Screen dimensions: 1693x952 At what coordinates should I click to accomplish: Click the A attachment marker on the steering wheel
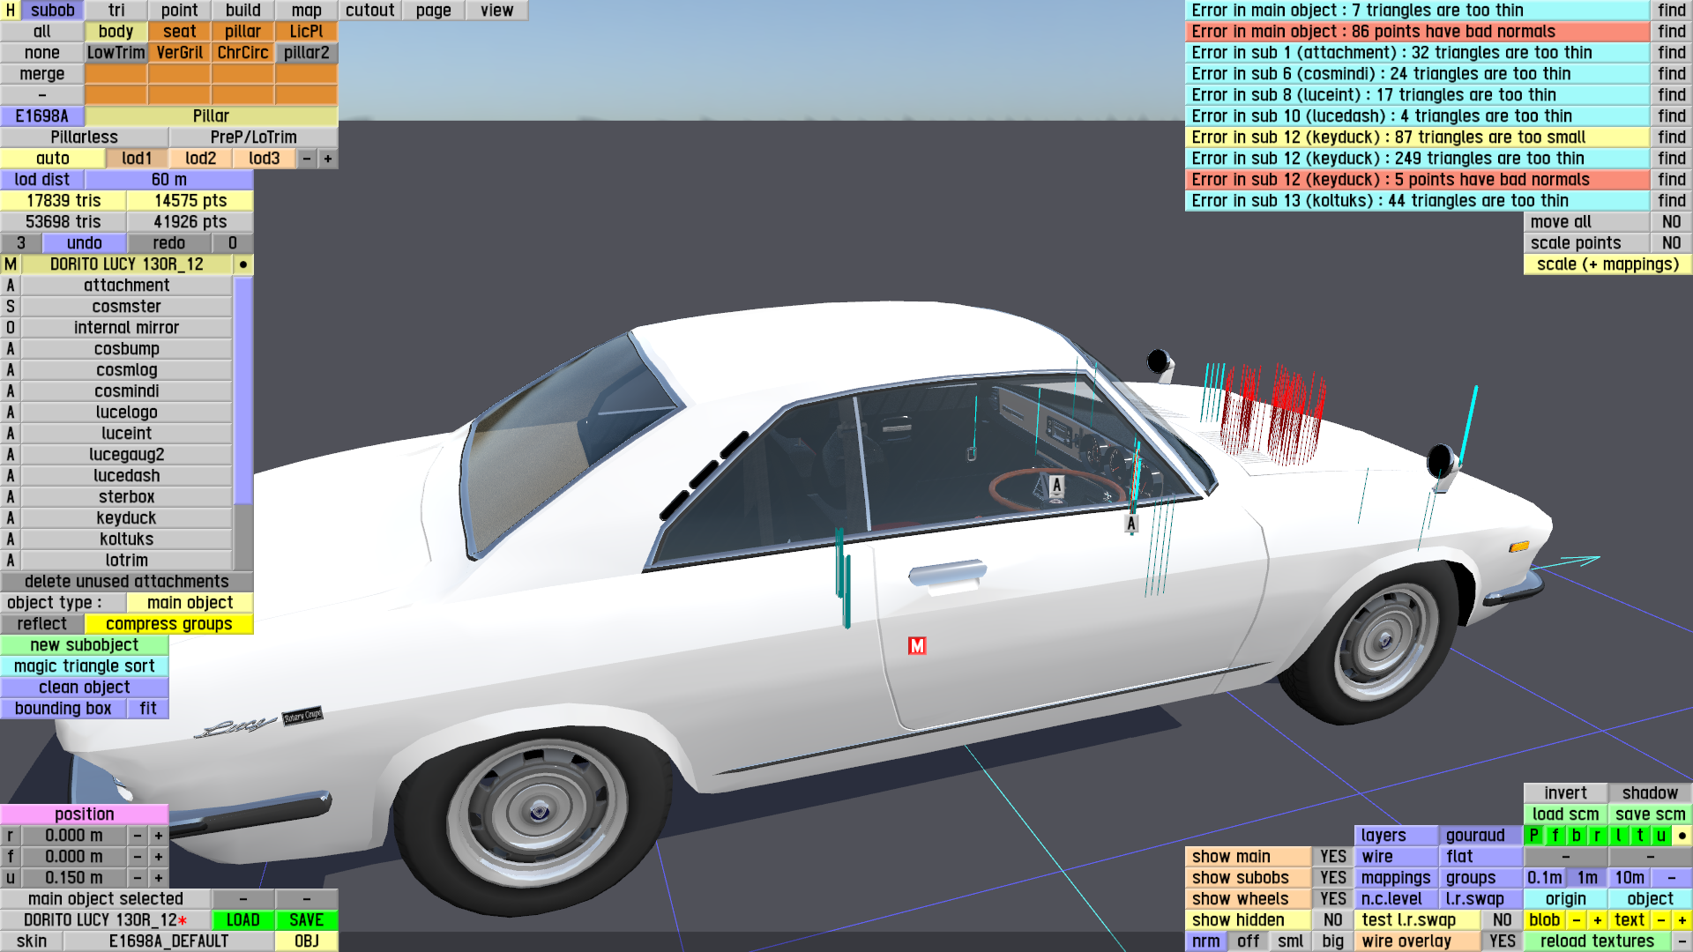pyautogui.click(x=1056, y=485)
